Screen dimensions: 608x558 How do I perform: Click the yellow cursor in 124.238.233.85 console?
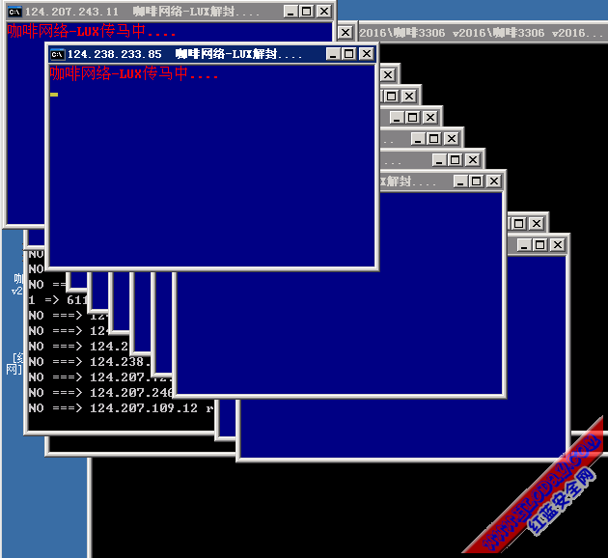click(54, 95)
